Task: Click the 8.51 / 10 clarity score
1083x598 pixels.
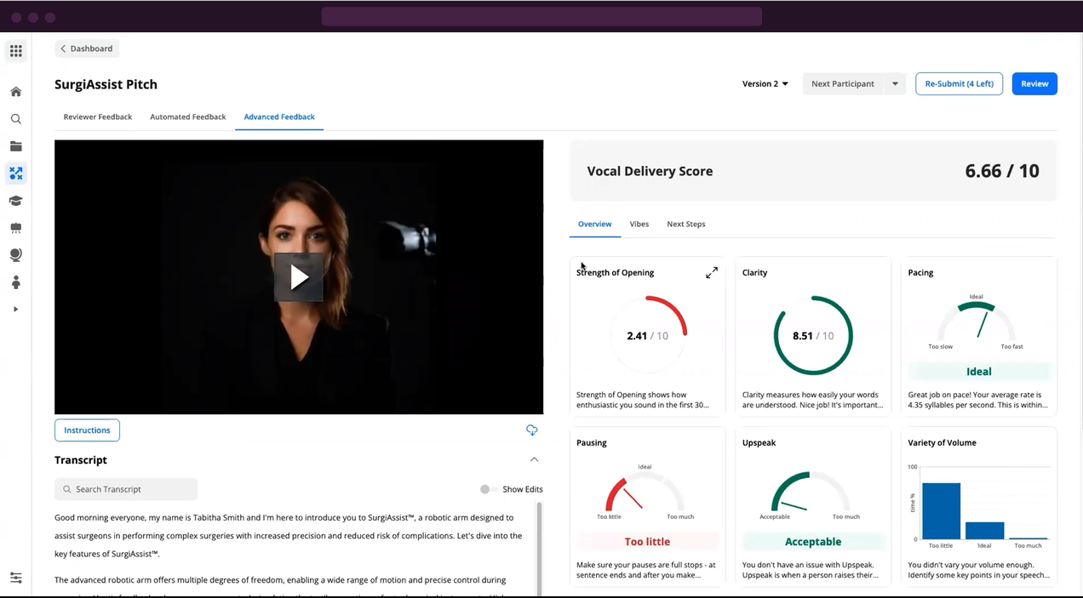Action: click(x=813, y=336)
